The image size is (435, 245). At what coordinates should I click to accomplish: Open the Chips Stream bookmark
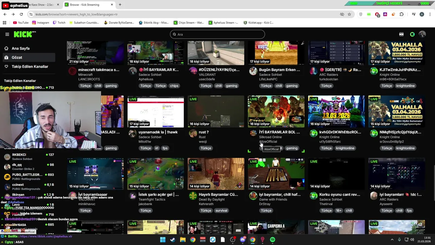189,23
